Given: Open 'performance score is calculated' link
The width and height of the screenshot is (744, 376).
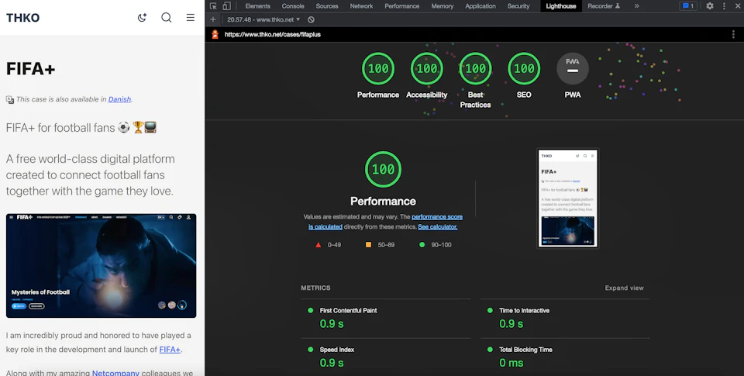Looking at the screenshot, I should tap(386, 222).
